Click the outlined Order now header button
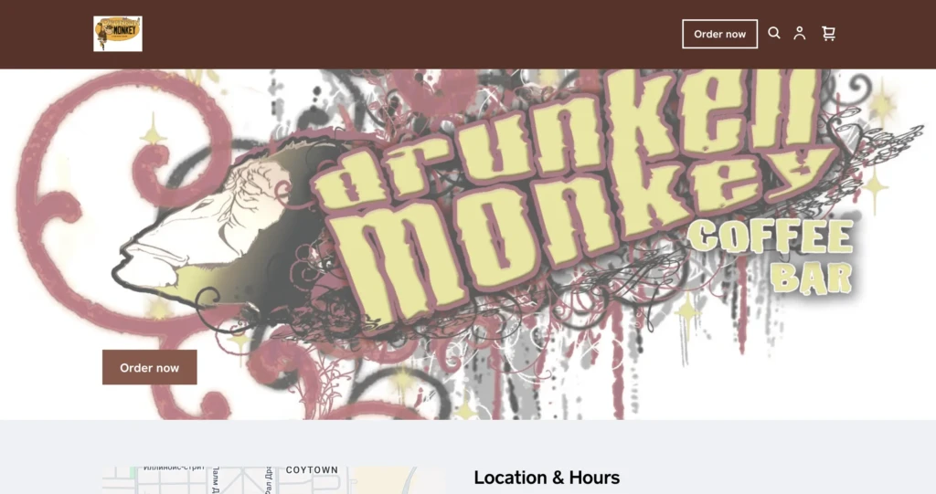 coord(720,34)
